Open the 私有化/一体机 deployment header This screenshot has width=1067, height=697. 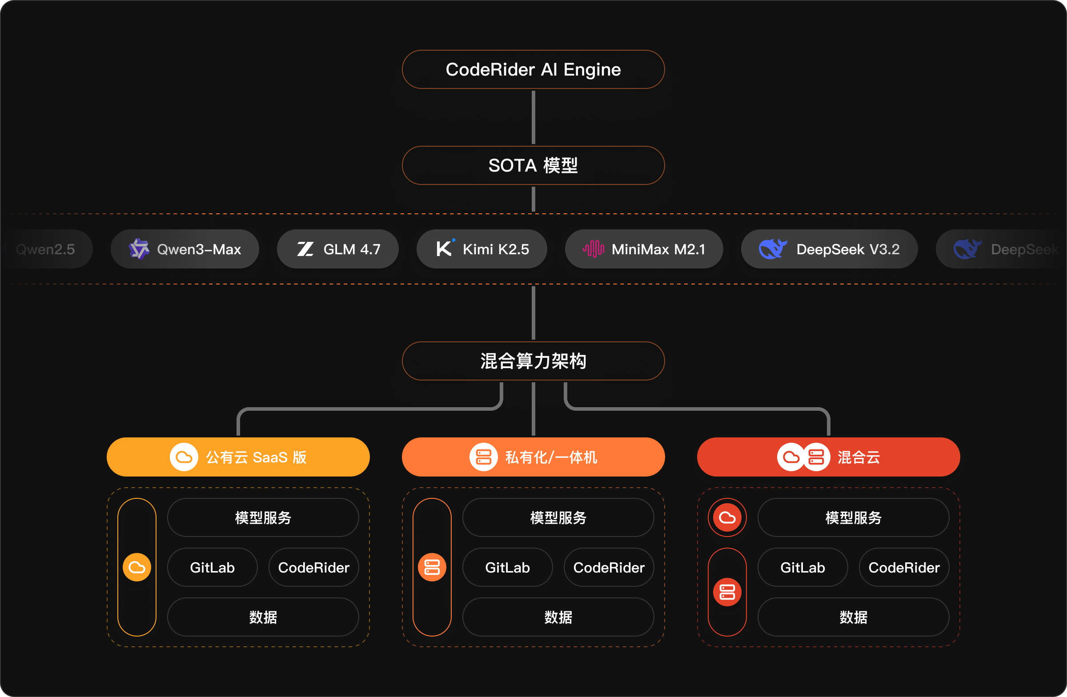pyautogui.click(x=533, y=457)
